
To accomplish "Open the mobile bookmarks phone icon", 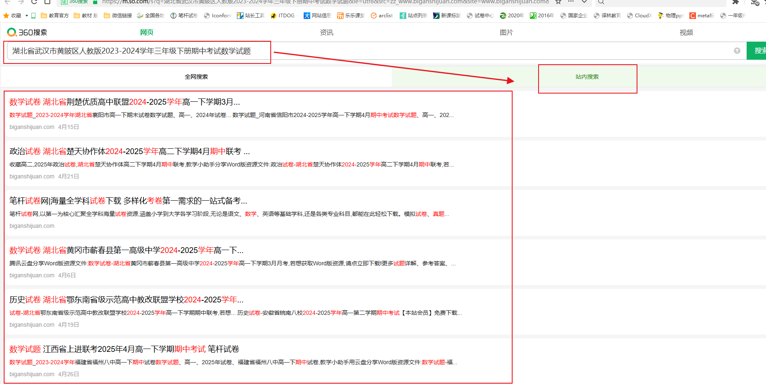I will pos(33,16).
